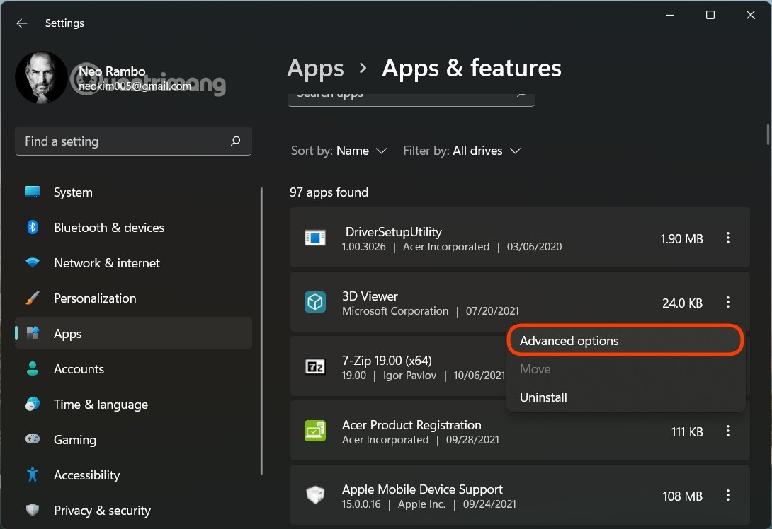Click the 3D Viewer app icon
Viewport: 772px width, 529px height.
[314, 303]
